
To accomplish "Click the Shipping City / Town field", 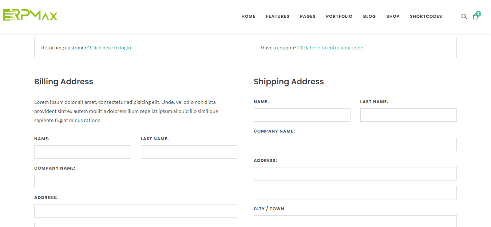I will tap(355, 221).
